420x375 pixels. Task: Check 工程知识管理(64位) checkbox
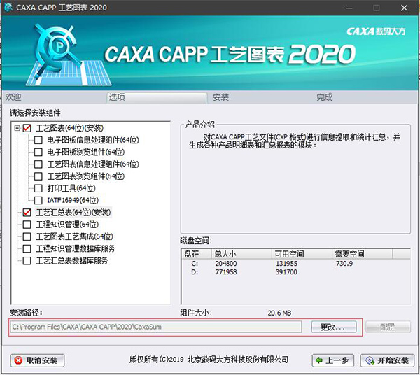pyautogui.click(x=27, y=225)
